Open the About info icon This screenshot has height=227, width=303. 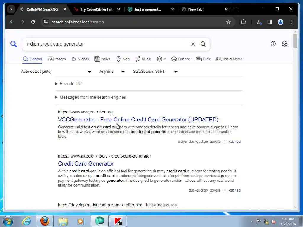(x=273, y=44)
